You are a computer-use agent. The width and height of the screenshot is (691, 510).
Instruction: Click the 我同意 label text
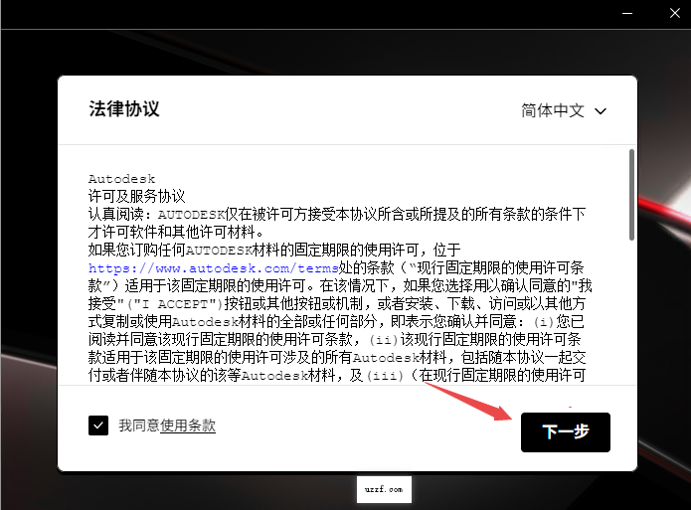(x=139, y=425)
